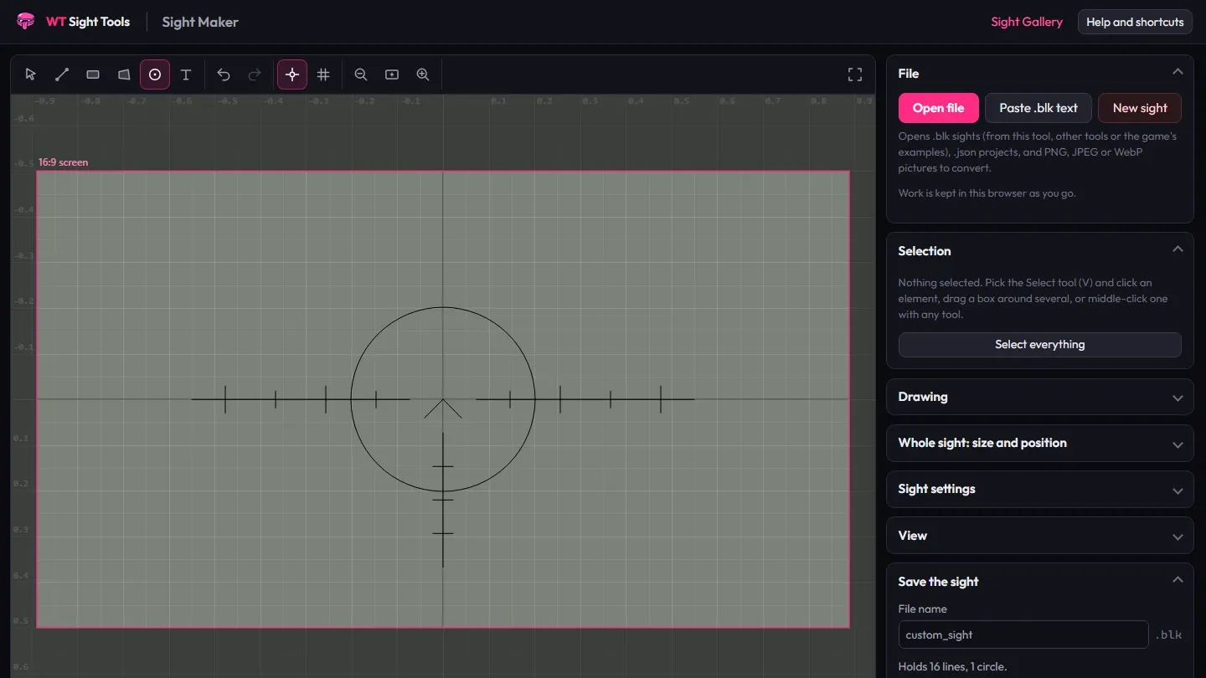1206x678 pixels.
Task: Toggle center crosshair snapping
Action: coord(292,74)
